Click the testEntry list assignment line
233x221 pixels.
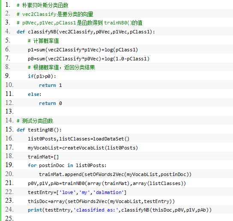[77, 192]
